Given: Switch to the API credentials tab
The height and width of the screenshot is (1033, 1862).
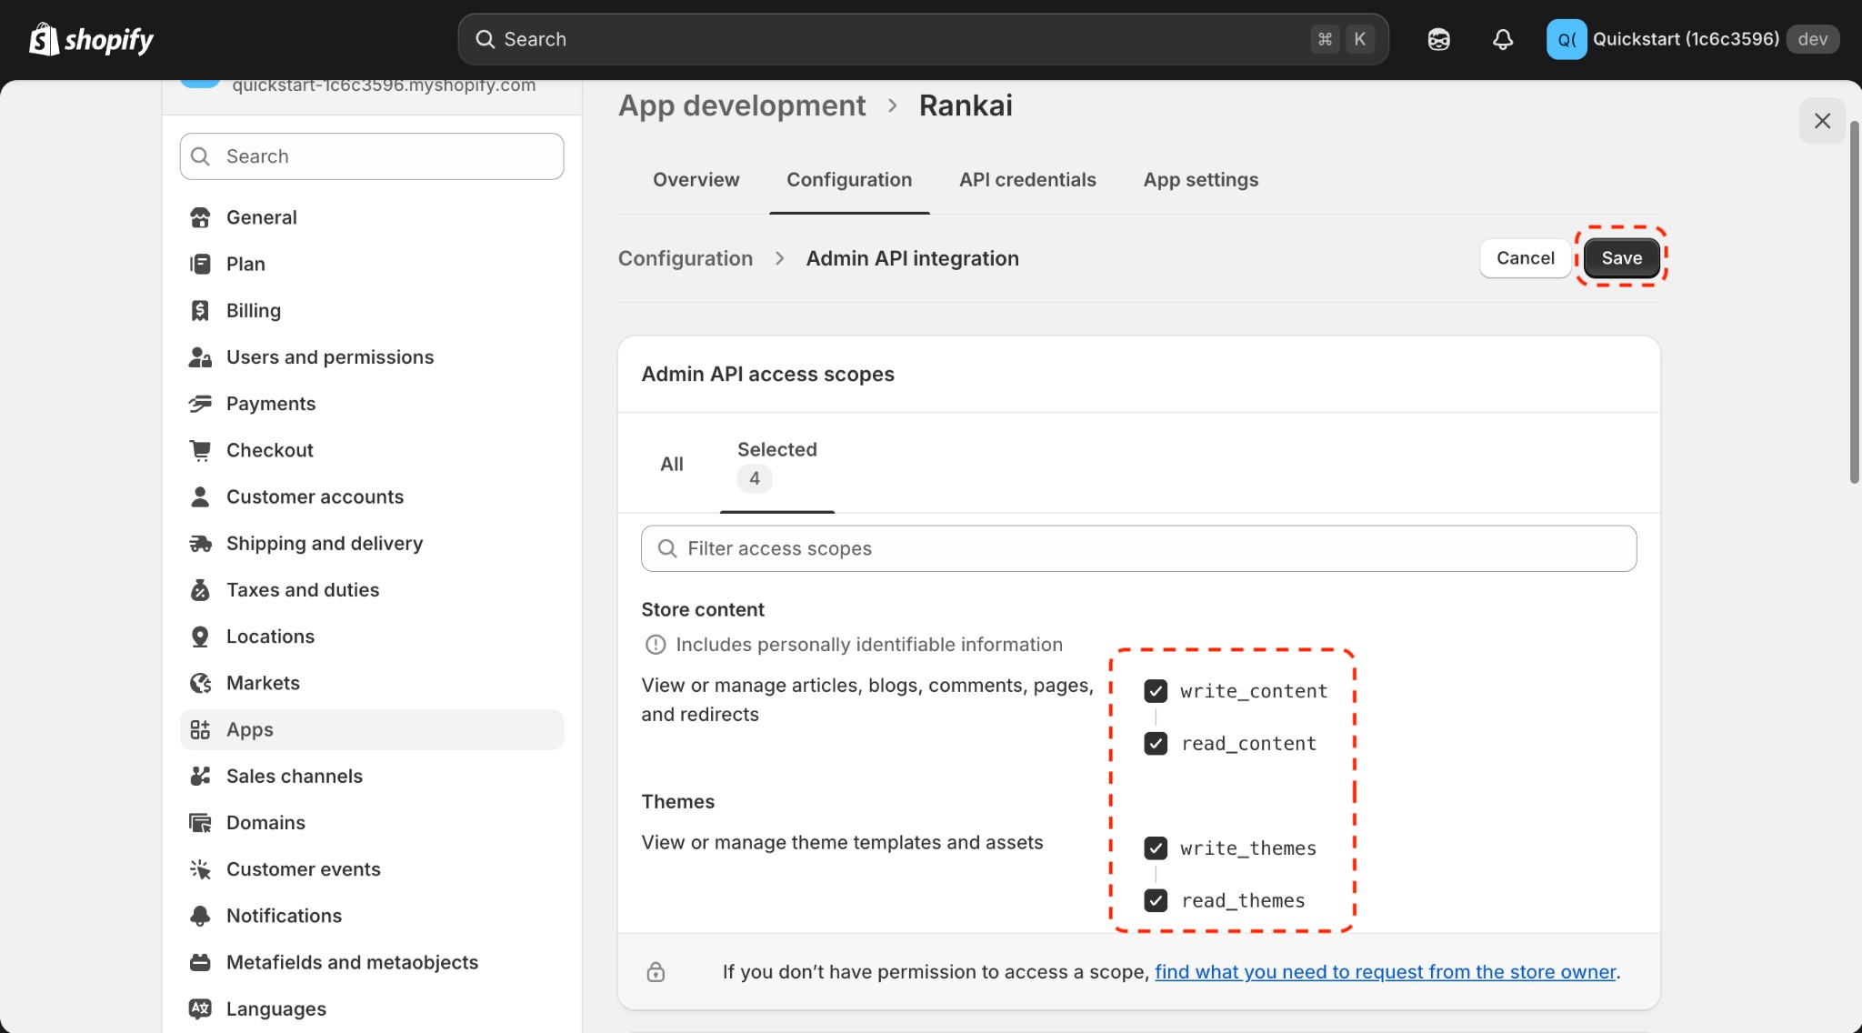Looking at the screenshot, I should (1026, 179).
